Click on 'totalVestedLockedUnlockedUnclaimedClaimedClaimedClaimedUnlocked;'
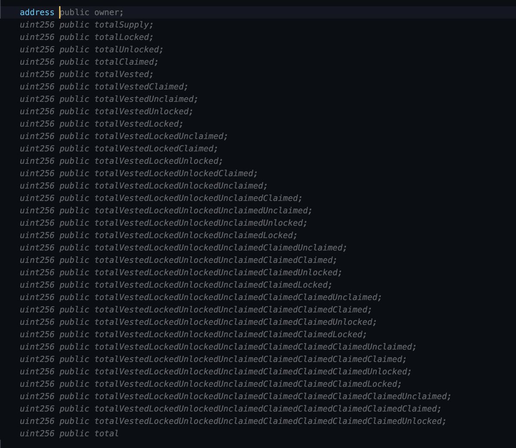 click(x=253, y=371)
